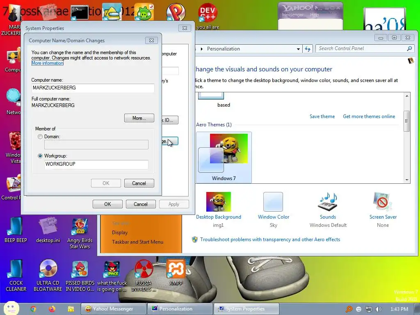420x315 pixels.
Task: Open Angry Birds Star Wars shortcut
Action: (x=80, y=233)
